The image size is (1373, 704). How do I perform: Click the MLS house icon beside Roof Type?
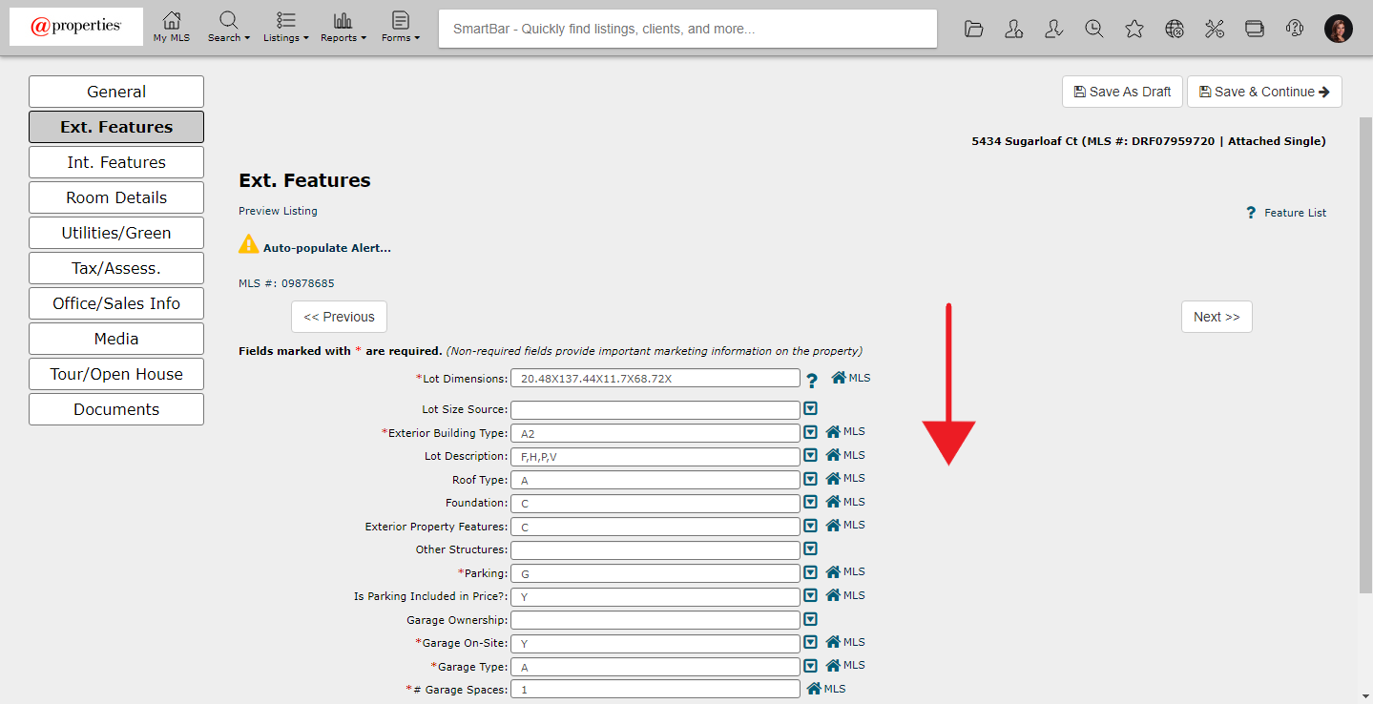tap(833, 479)
